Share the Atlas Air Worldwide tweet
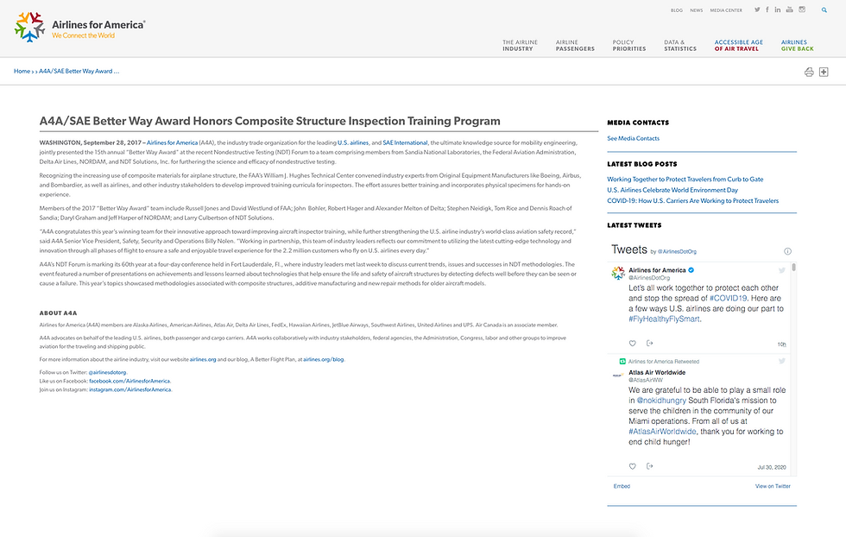Viewport: 846px width, 537px height. point(649,466)
